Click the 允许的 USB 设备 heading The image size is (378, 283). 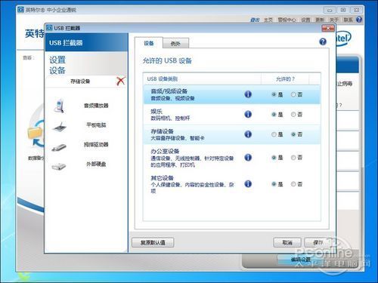pos(167,60)
